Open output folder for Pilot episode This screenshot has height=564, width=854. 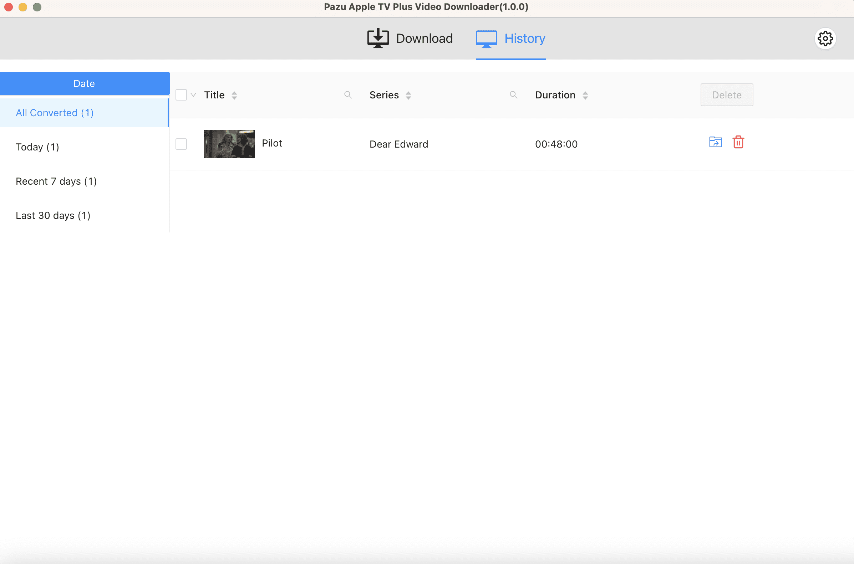[715, 142]
